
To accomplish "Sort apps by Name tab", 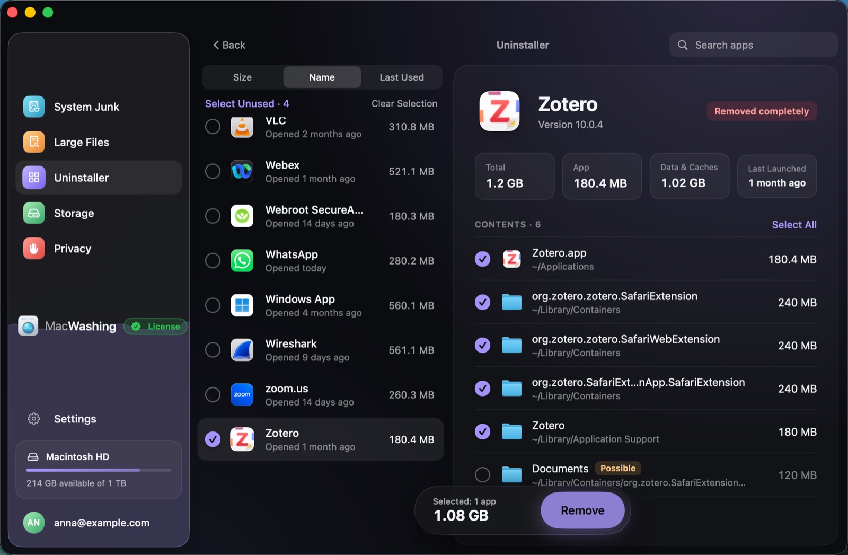I will (x=322, y=77).
